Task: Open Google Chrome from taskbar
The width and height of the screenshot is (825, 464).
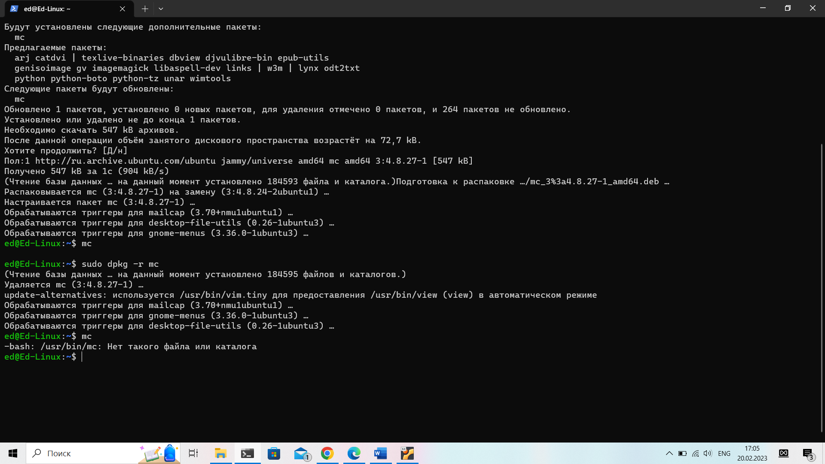Action: click(327, 453)
